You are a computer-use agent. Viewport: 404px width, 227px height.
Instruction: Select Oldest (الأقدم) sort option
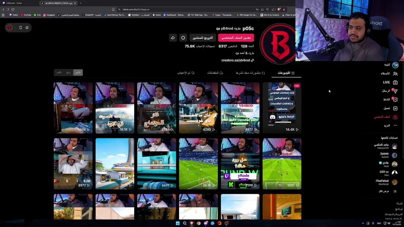(x=59, y=73)
